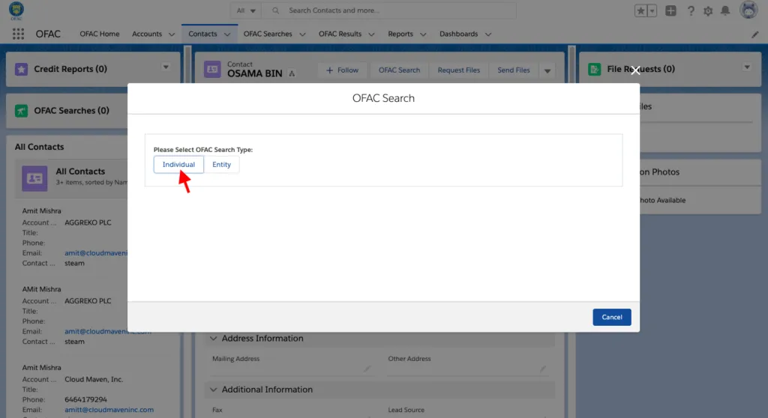This screenshot has width=768, height=418.
Task: View hierarchy icon beside OSAMA BIN
Action: pyautogui.click(x=292, y=73)
